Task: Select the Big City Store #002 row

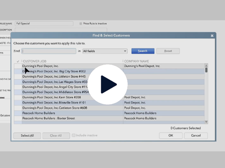Action: (x=109, y=71)
